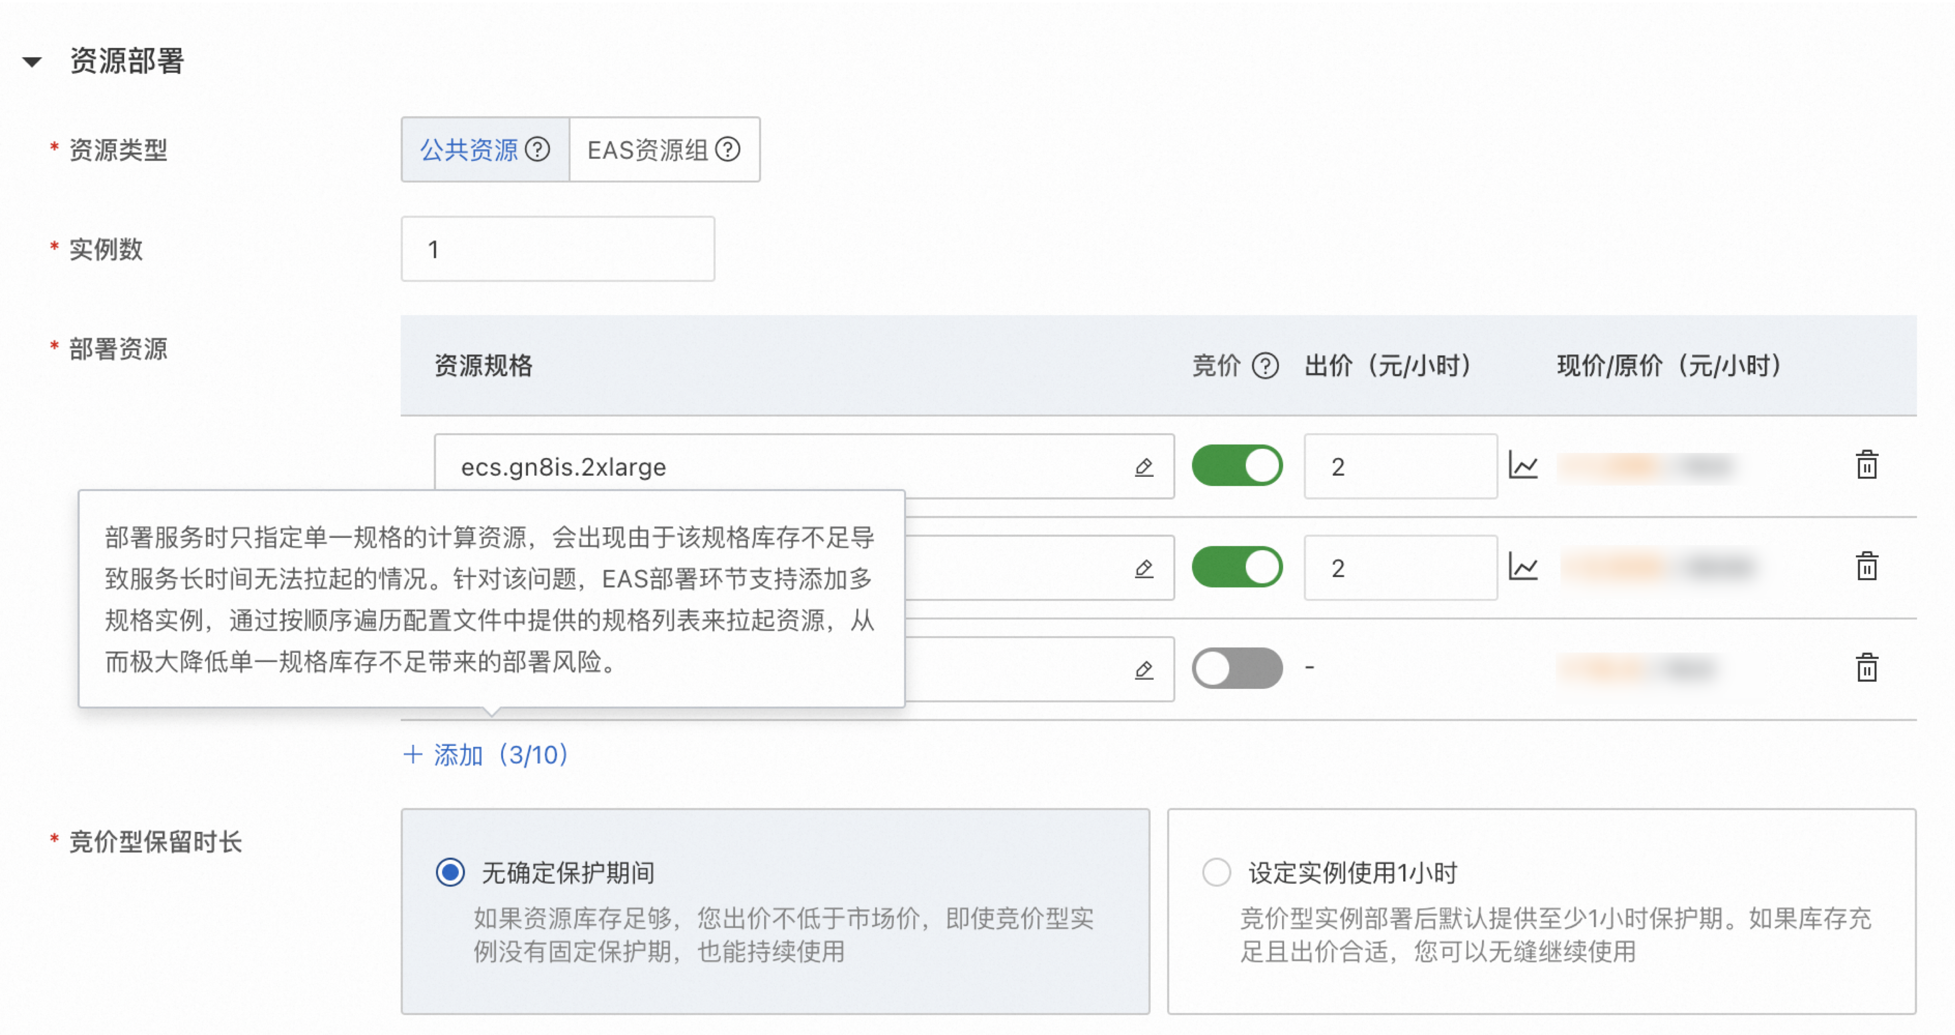Viewport: 1955px width, 1035px height.
Task: Click the 添加 (3/10) link
Action: tap(486, 754)
